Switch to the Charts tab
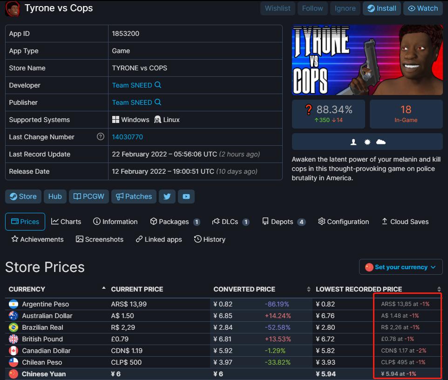 click(66, 221)
